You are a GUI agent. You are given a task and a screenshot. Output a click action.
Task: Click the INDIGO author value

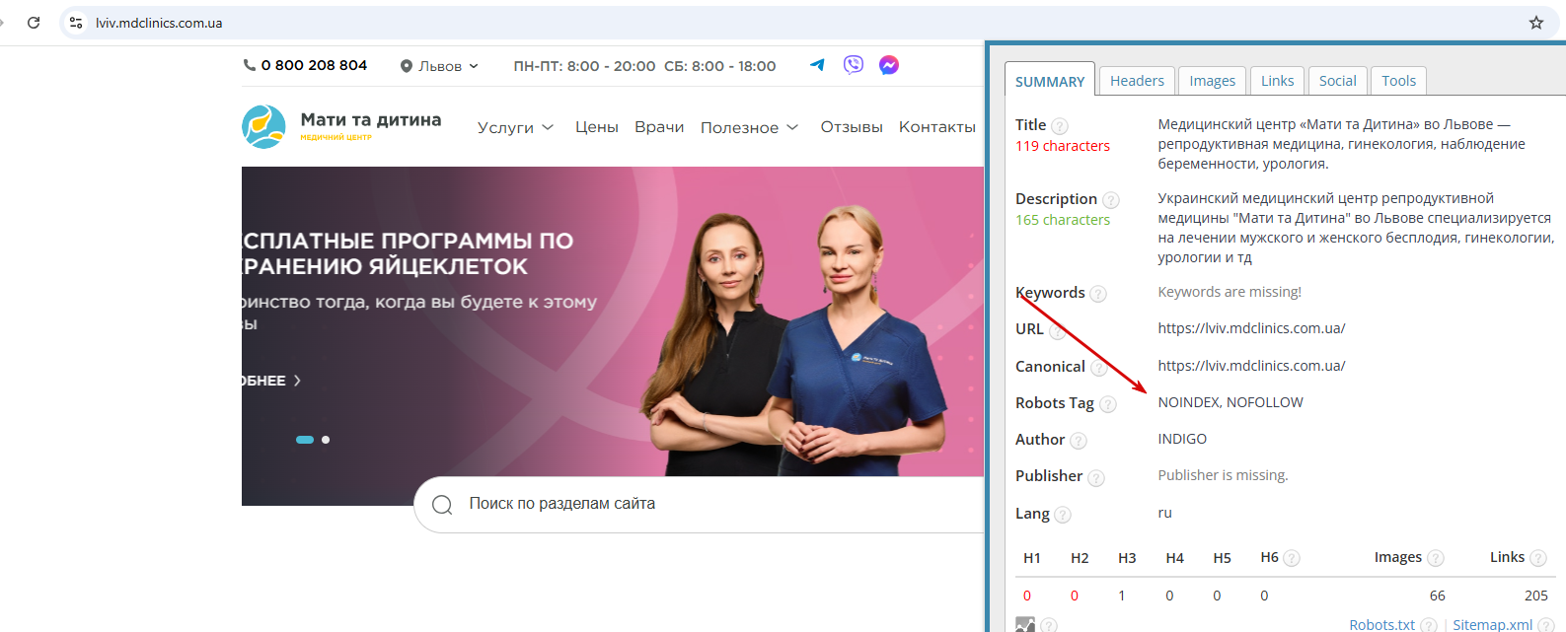coord(1182,439)
